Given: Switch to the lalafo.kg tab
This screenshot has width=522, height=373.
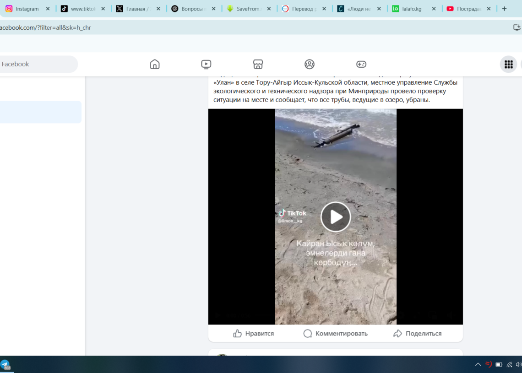Looking at the screenshot, I should 411,9.
